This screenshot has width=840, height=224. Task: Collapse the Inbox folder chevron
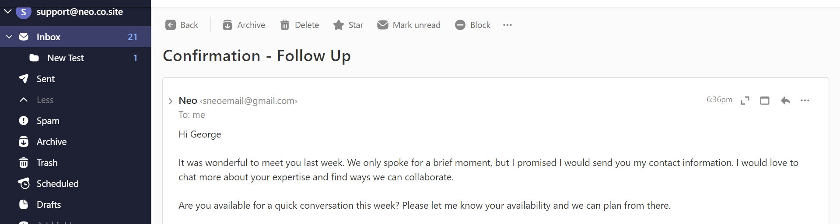9,37
